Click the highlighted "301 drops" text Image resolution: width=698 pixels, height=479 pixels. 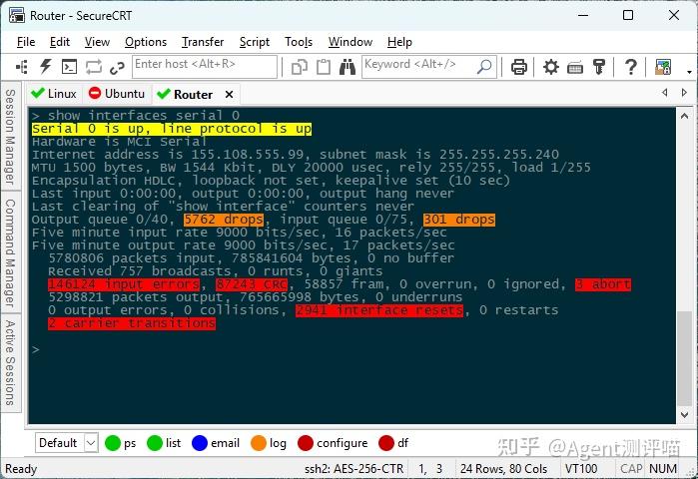pyautogui.click(x=459, y=220)
